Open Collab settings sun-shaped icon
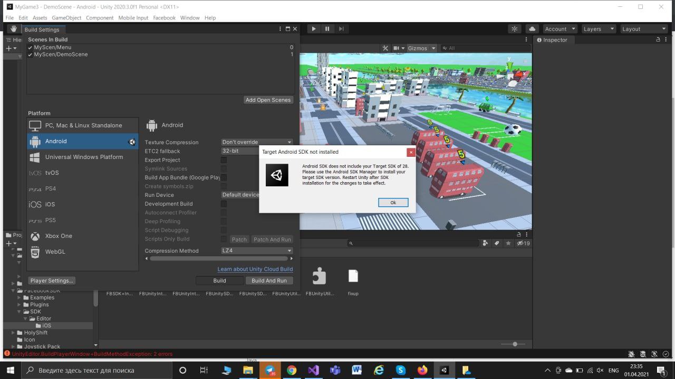Image resolution: width=675 pixels, height=379 pixels. tap(515, 29)
